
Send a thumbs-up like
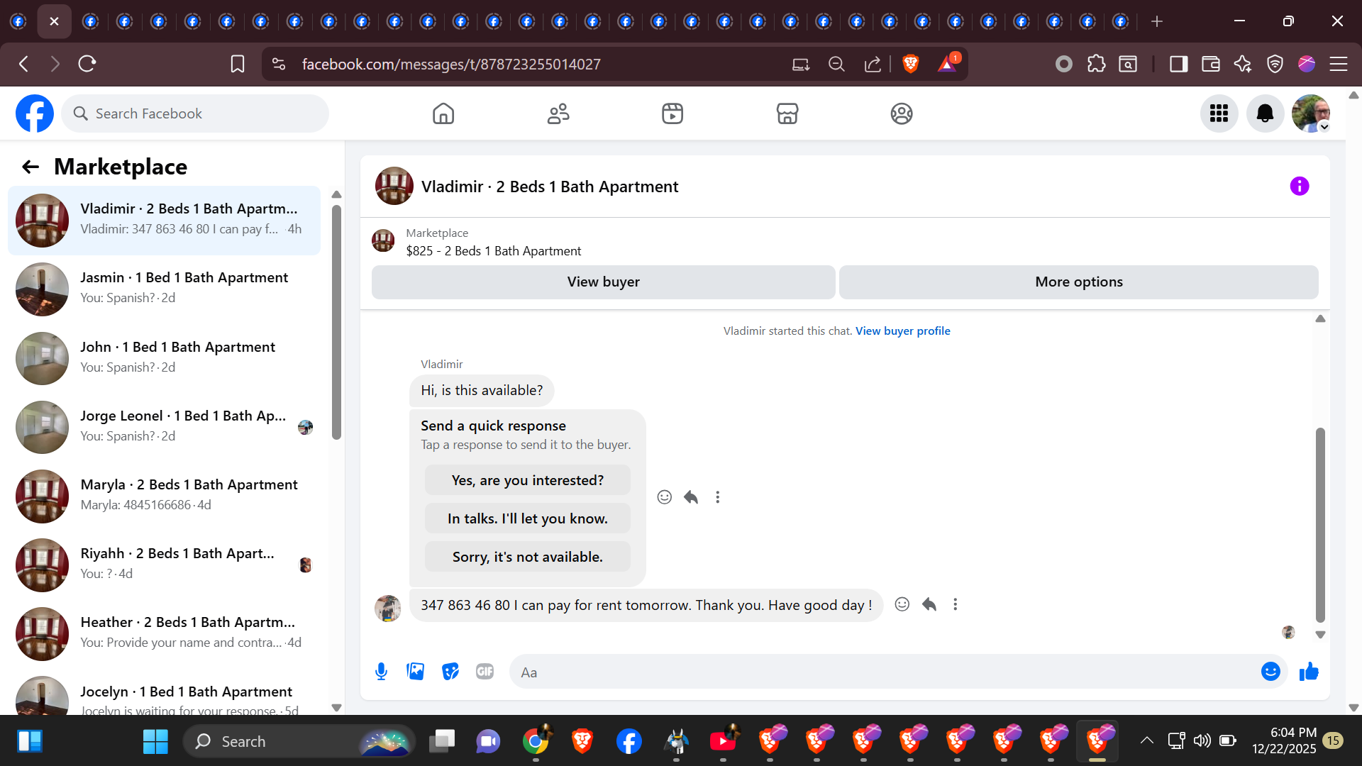tap(1309, 672)
